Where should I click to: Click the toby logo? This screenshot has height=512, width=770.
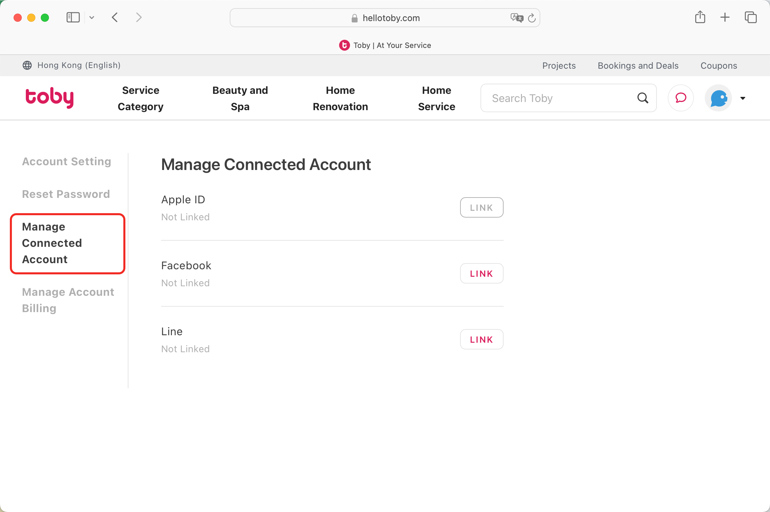(50, 98)
